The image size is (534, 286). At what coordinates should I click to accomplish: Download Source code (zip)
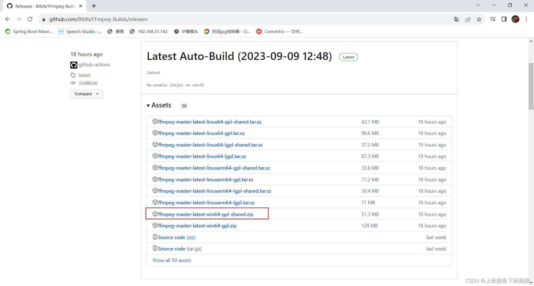click(x=177, y=237)
